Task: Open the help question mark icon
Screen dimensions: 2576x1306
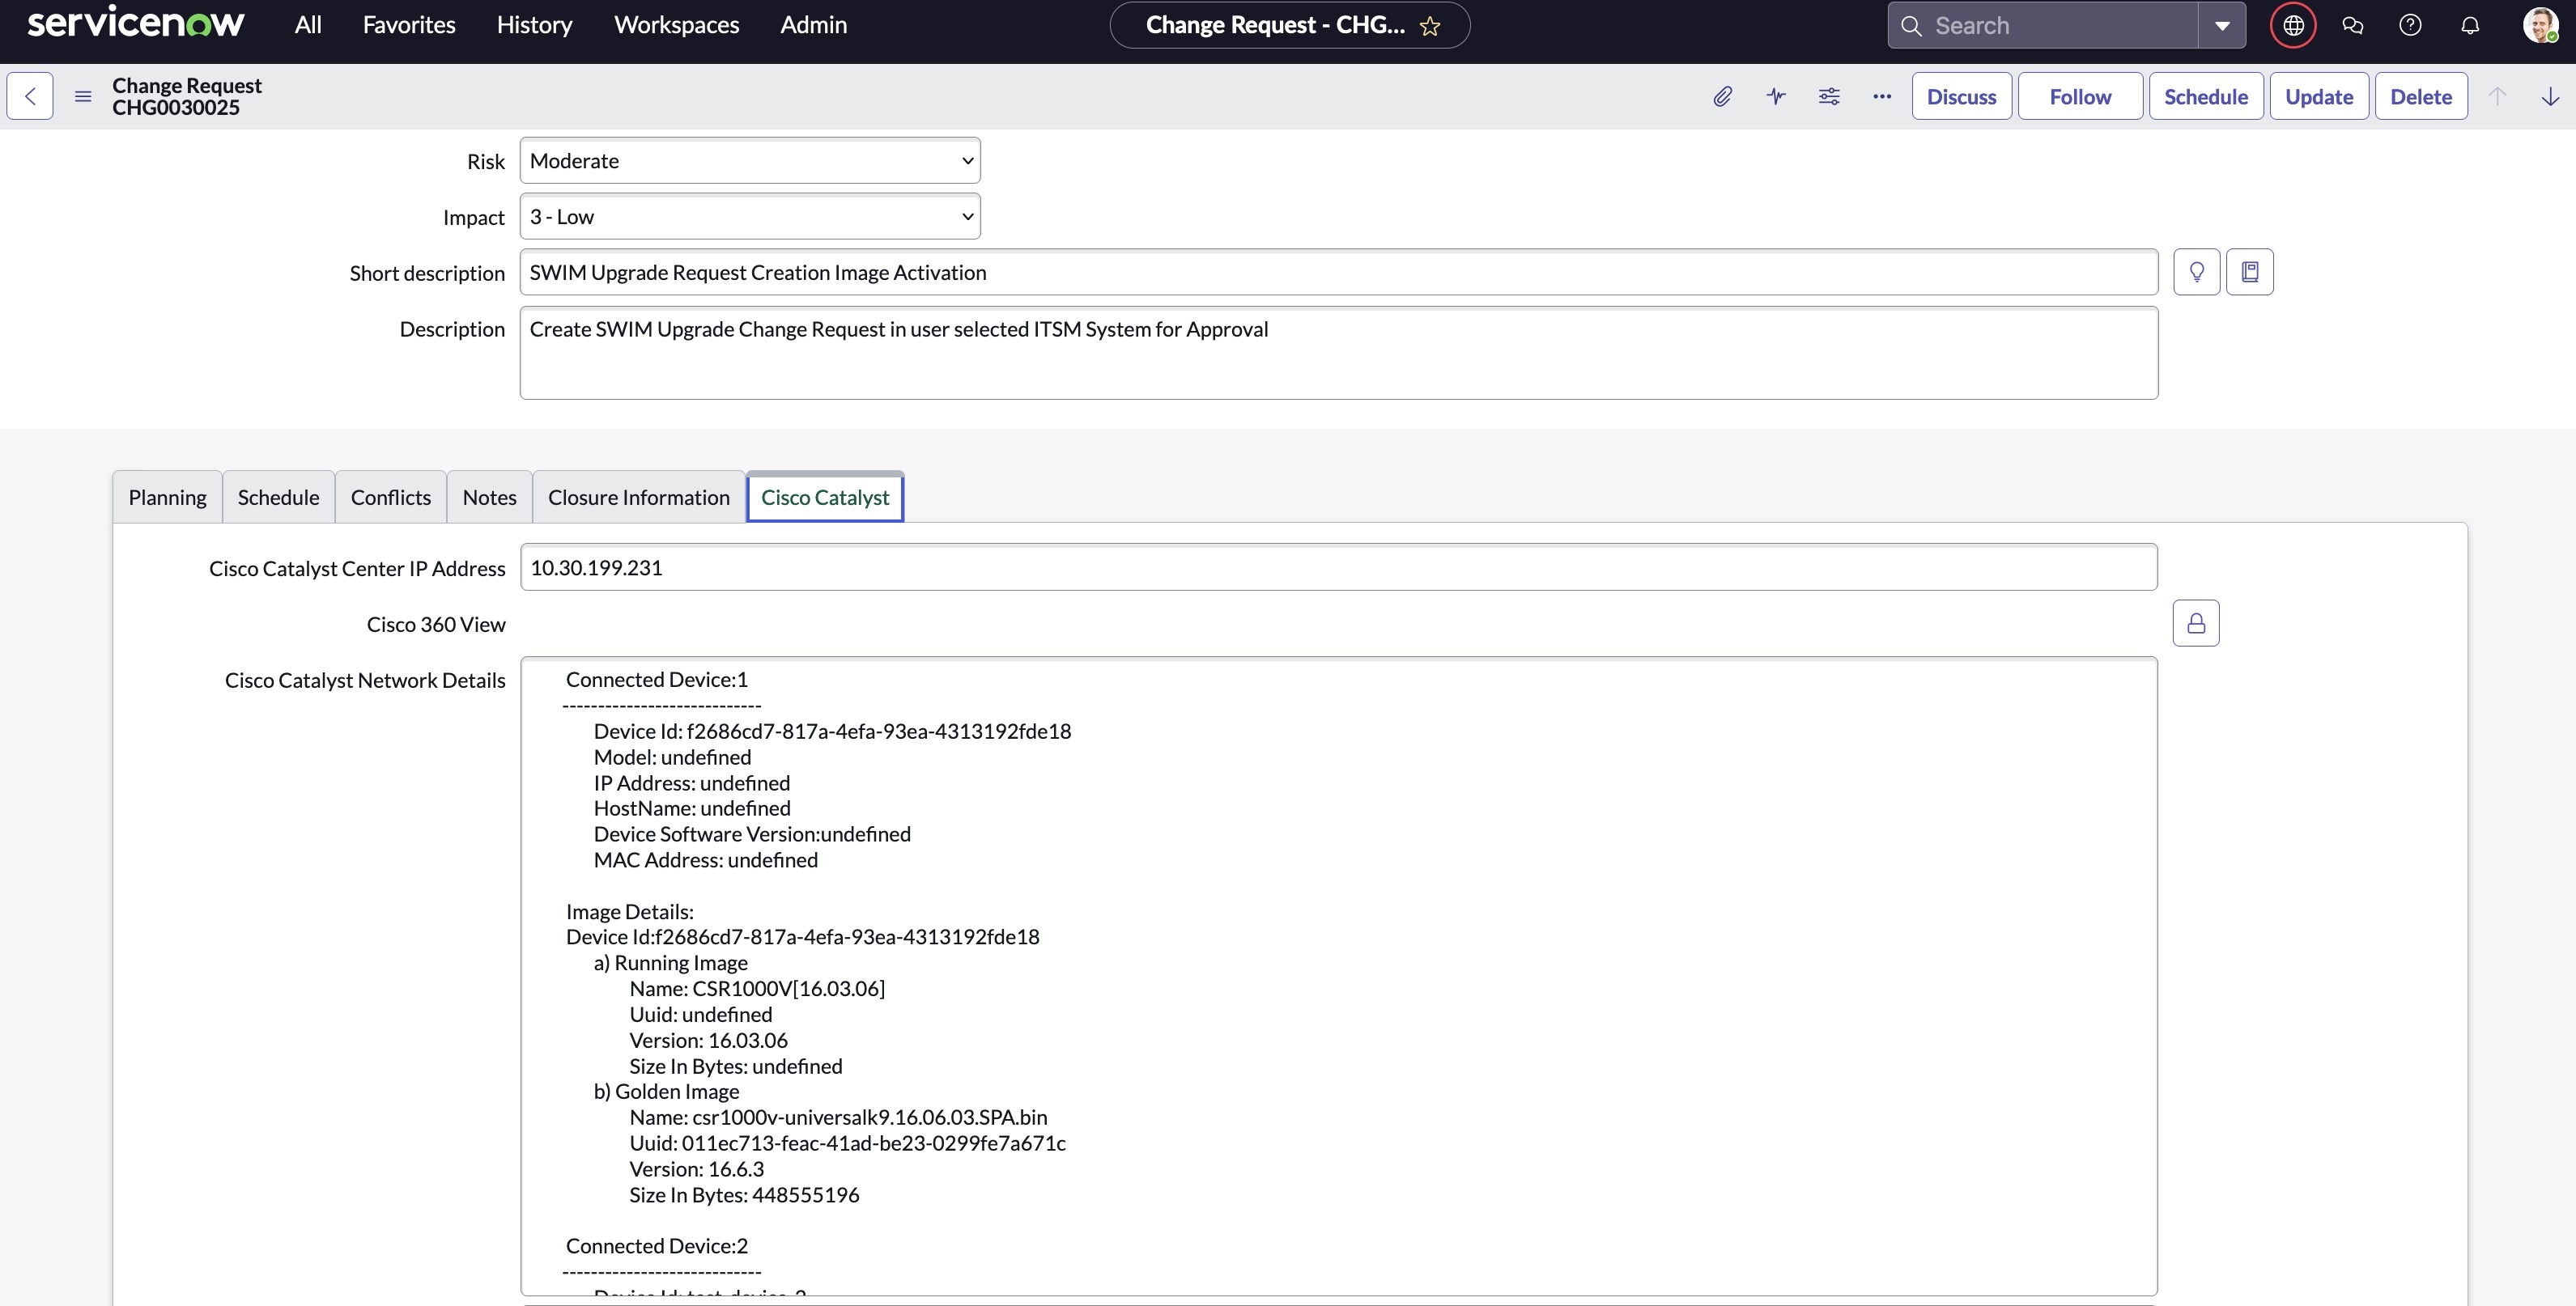Action: 2411,25
